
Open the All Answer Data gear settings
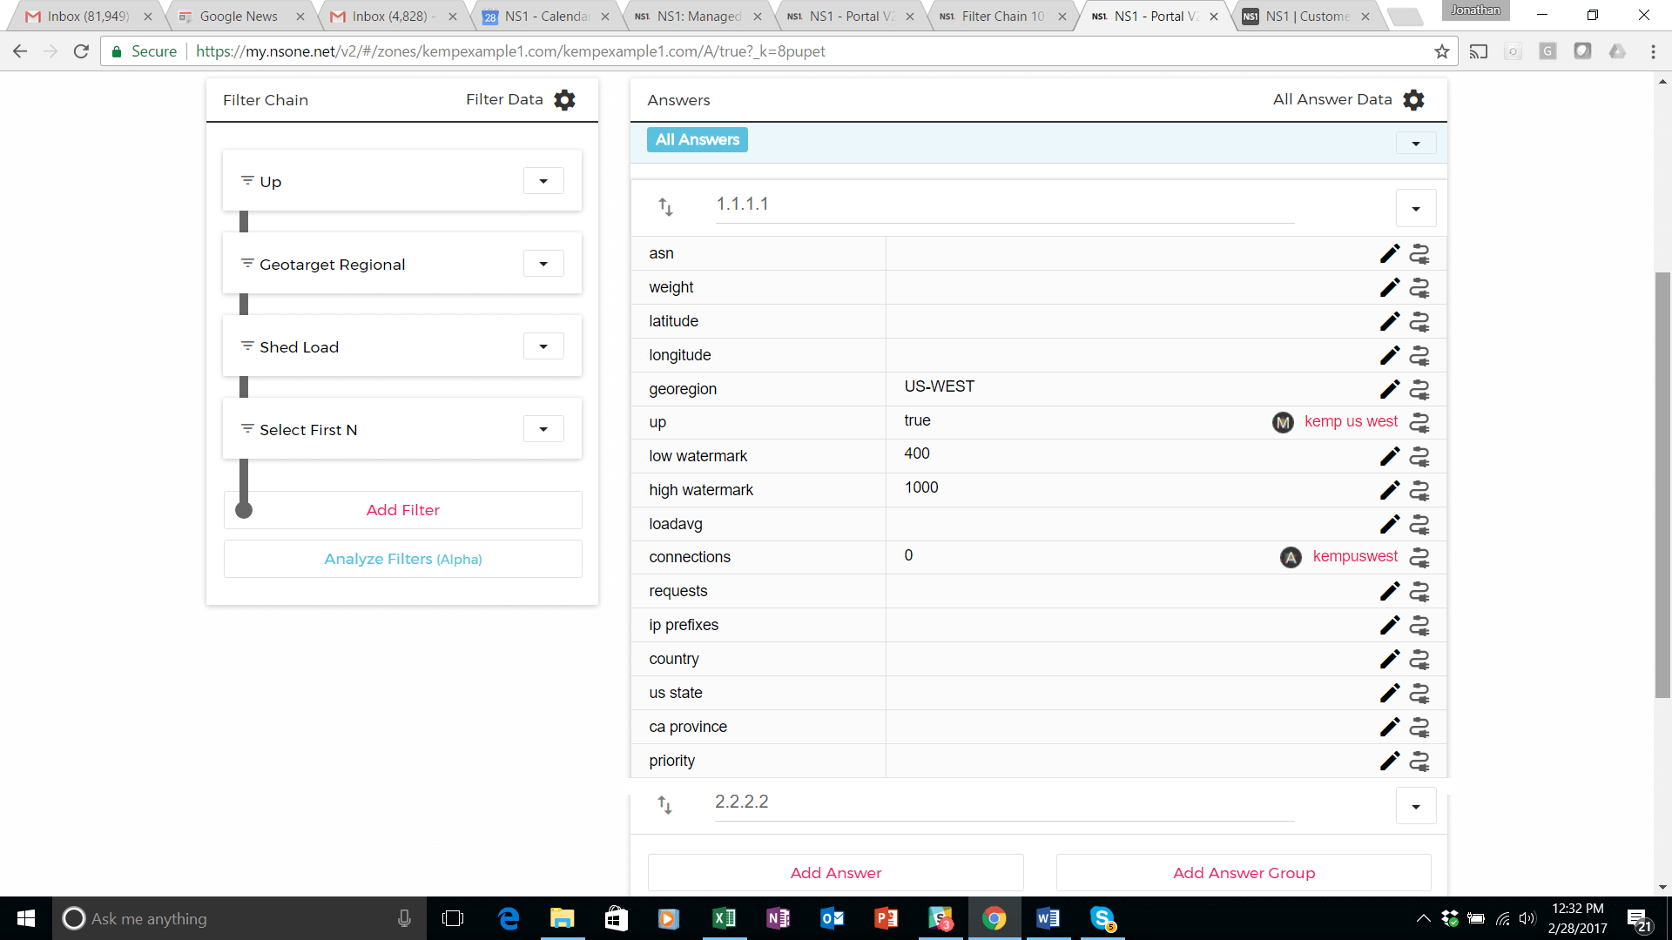tap(1413, 100)
